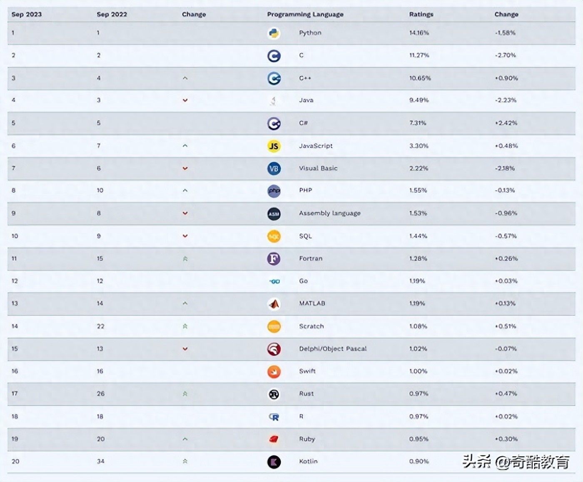Click the JavaScript JS logo icon
The width and height of the screenshot is (583, 482).
[x=274, y=146]
